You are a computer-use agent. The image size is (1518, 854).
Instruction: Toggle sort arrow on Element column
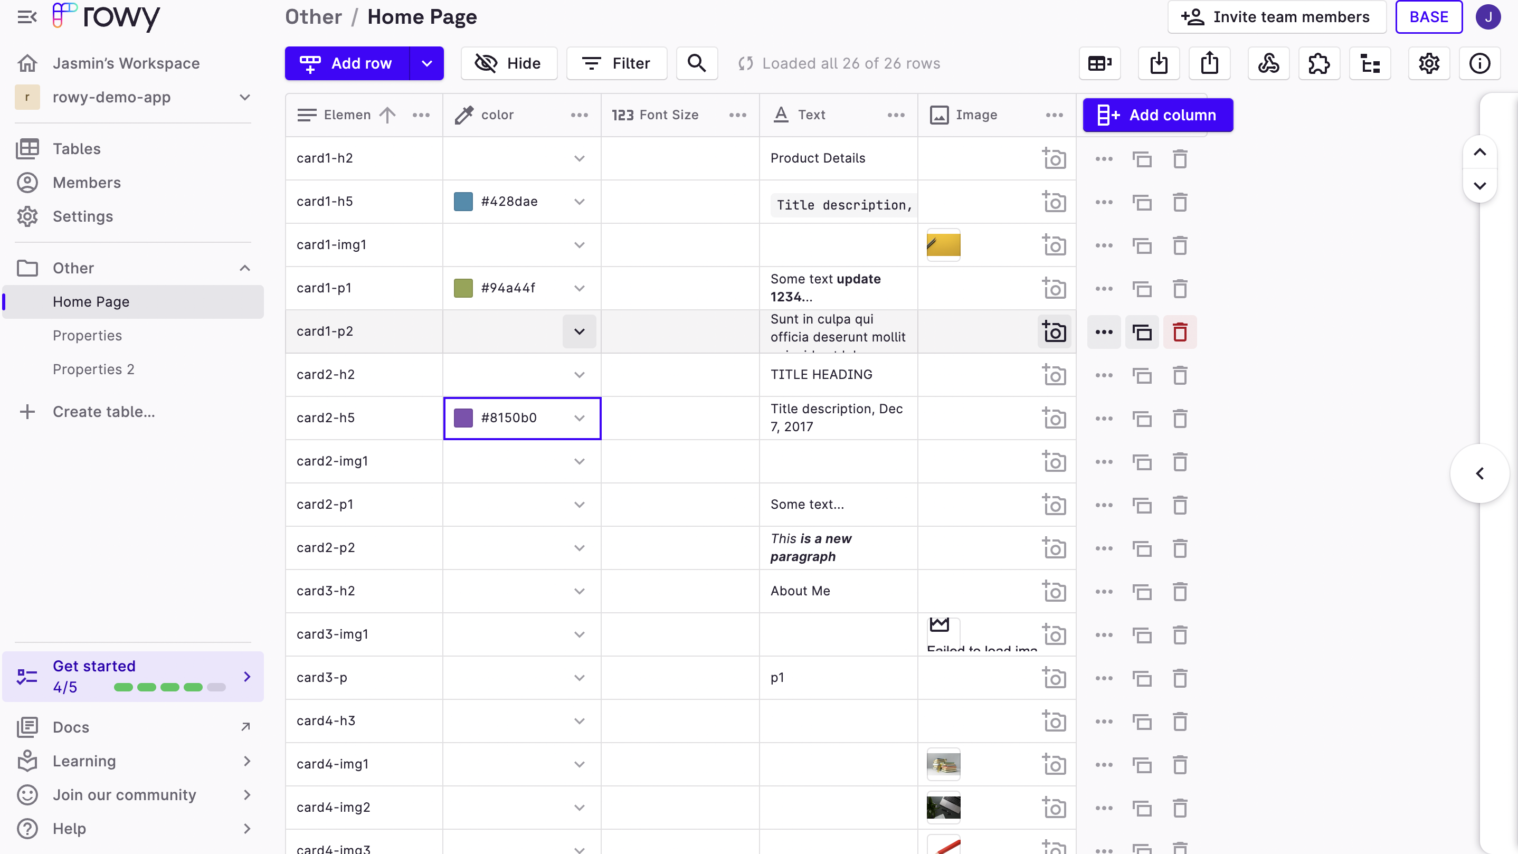pyautogui.click(x=387, y=115)
